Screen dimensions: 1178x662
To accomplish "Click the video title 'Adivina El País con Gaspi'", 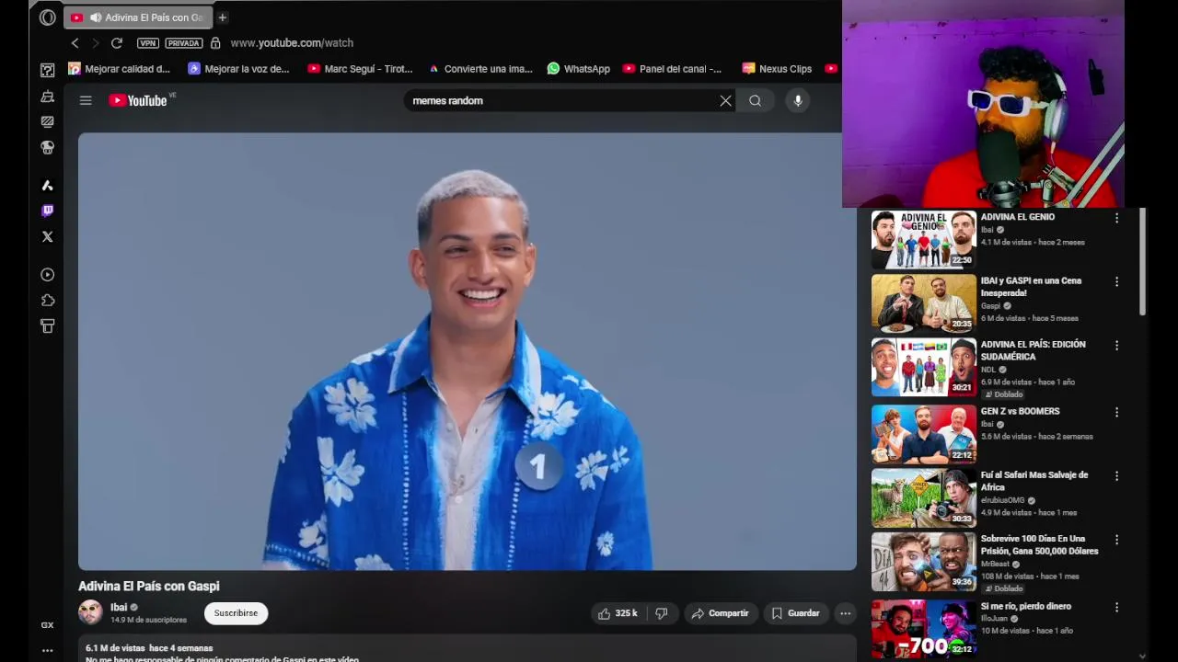I will (149, 586).
